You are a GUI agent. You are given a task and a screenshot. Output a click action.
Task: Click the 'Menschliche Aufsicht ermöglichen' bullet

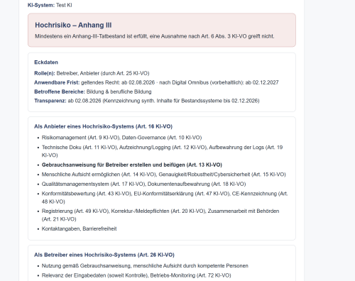tap(164, 175)
